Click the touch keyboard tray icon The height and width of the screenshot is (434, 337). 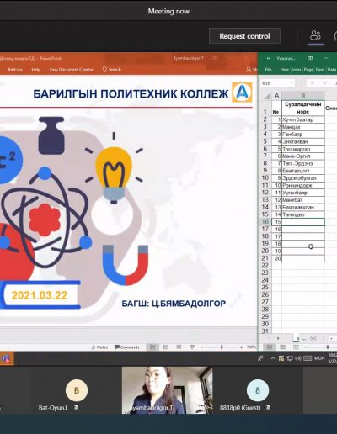308,358
